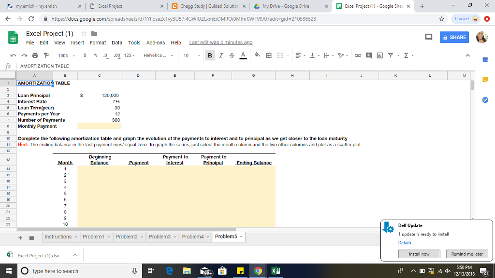
Task: Open the Add-ons menu
Action: pyautogui.click(x=156, y=42)
